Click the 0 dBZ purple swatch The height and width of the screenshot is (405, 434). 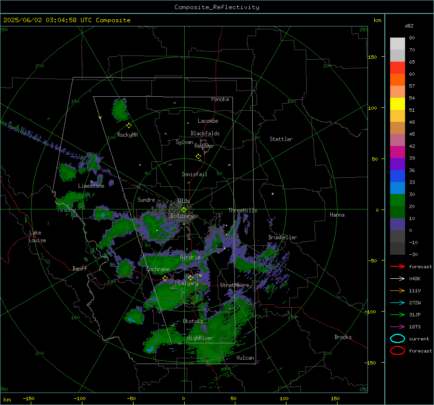pyautogui.click(x=397, y=224)
